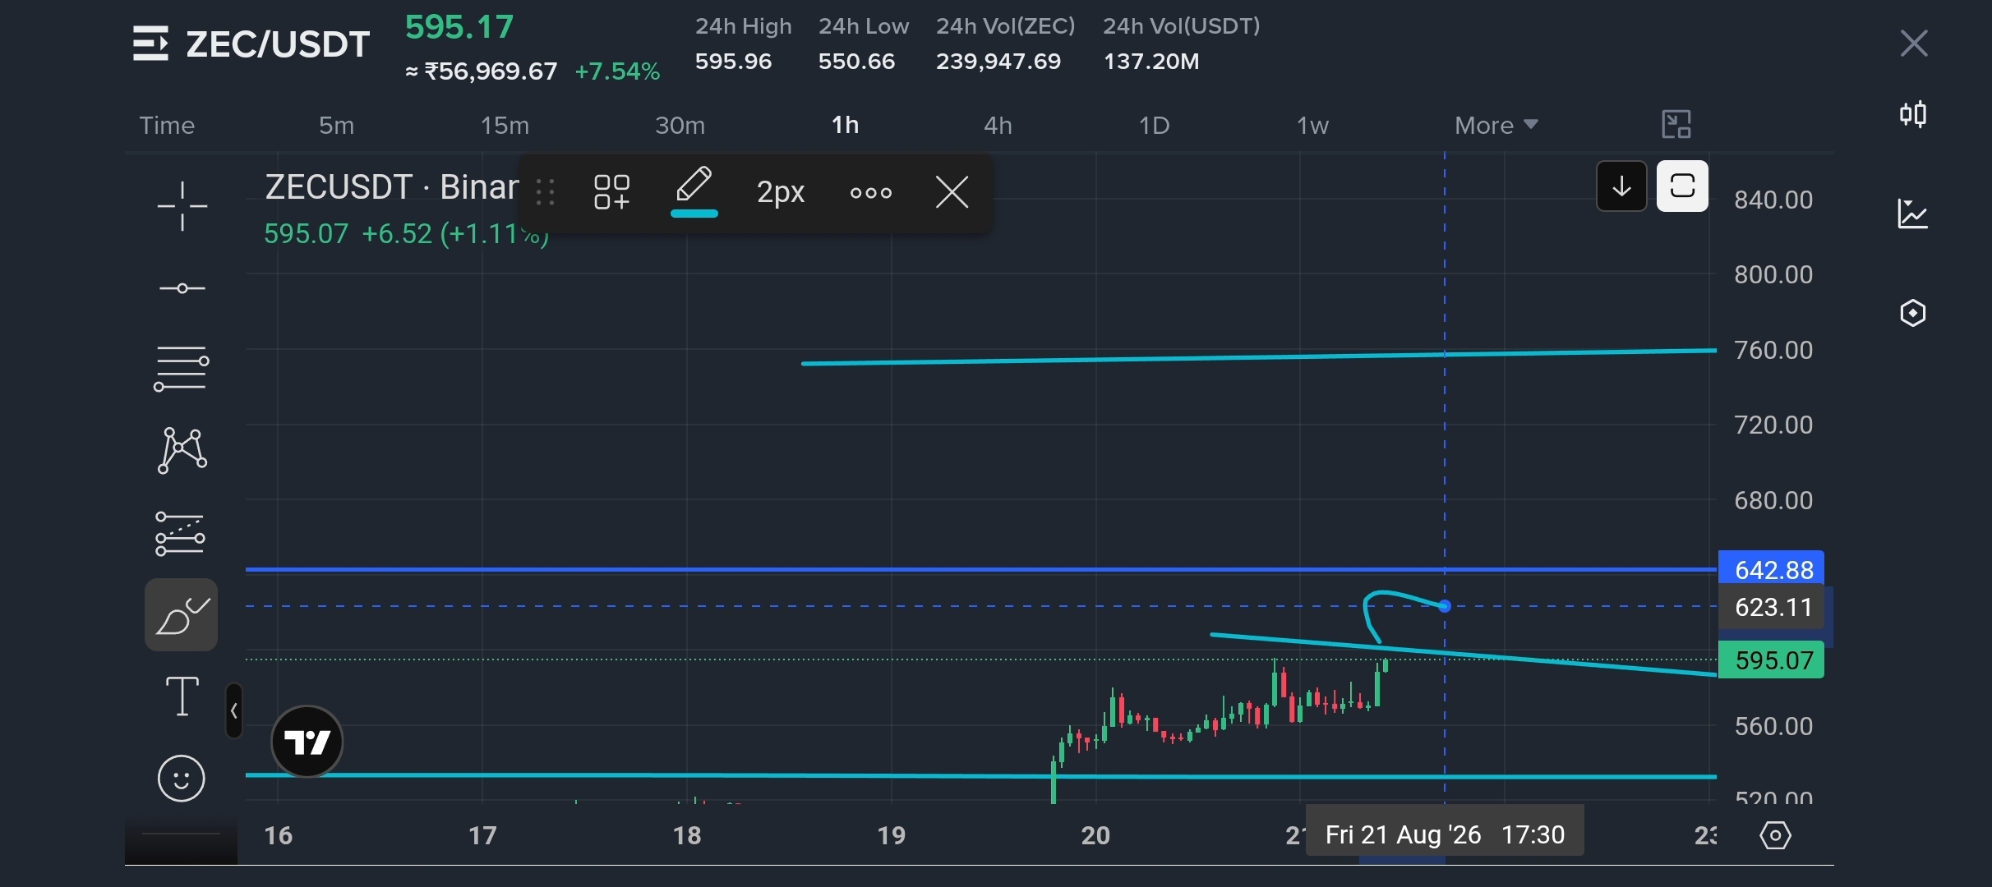Click the 24h Low value 550.66
The image size is (1992, 887).
[x=856, y=62]
